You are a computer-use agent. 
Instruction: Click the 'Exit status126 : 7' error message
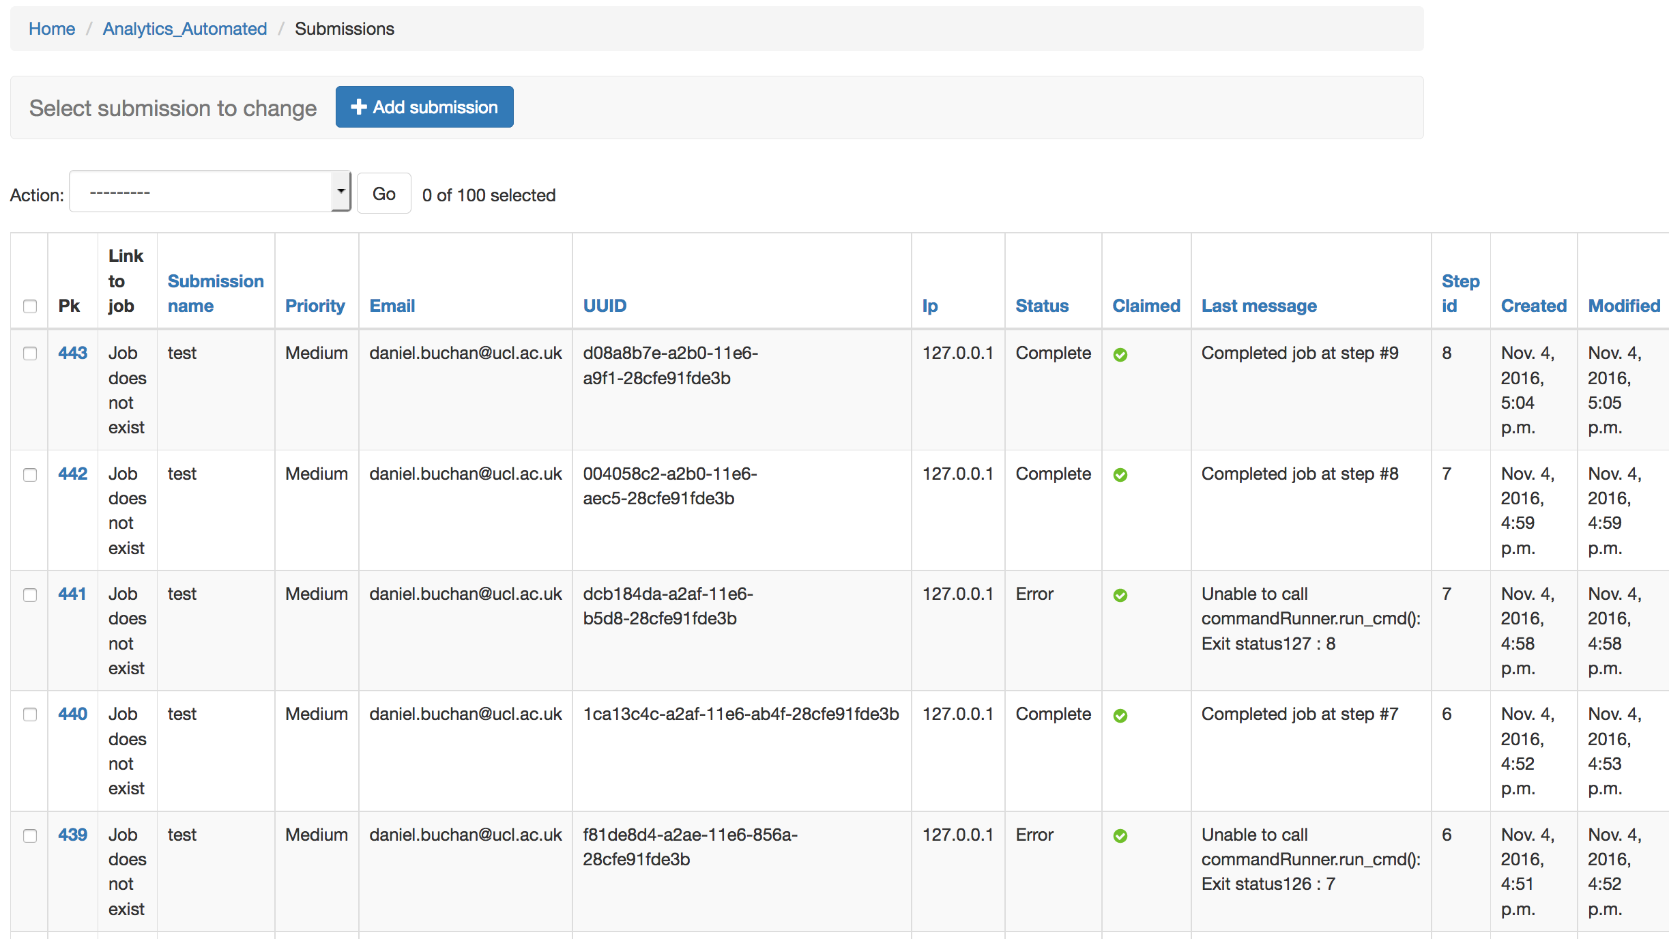coord(1268,884)
